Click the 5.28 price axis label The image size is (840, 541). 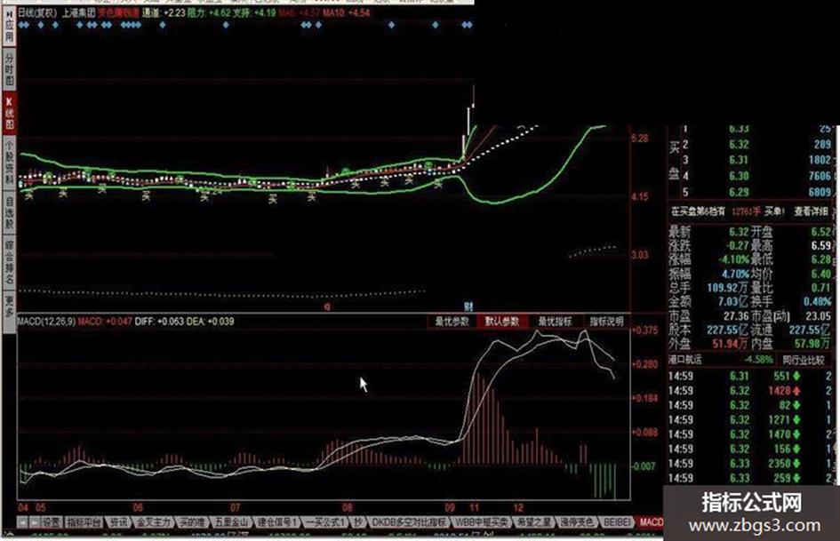click(x=640, y=139)
